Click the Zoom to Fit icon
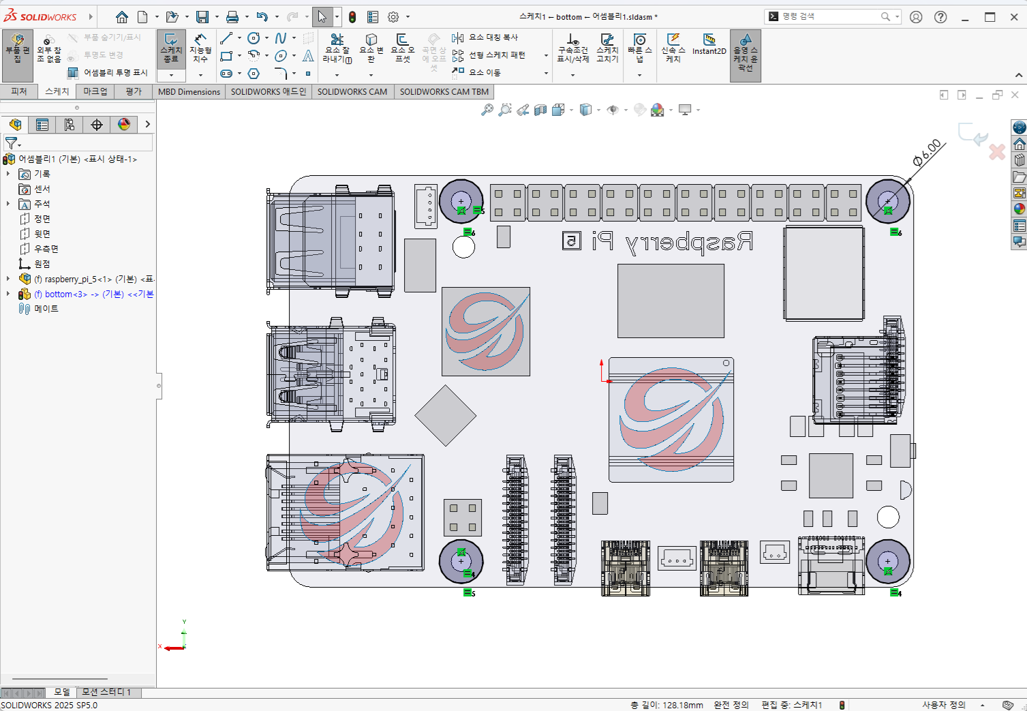Viewport: 1027px width, 711px height. point(487,110)
